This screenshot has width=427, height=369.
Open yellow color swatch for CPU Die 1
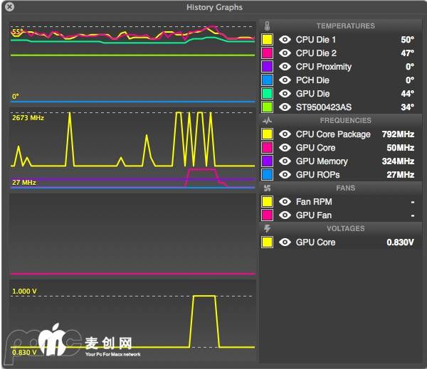268,40
